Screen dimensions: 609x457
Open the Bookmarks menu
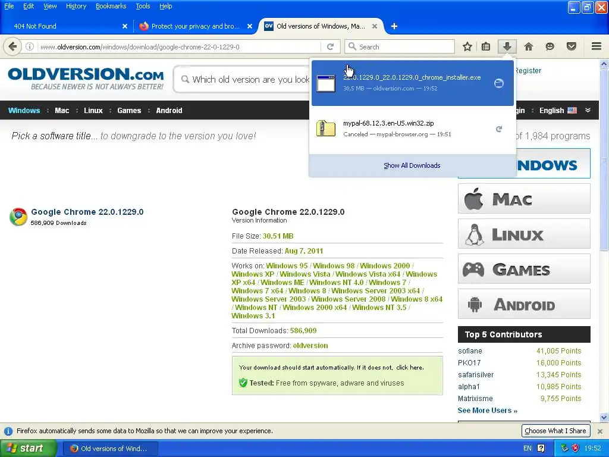tap(111, 6)
